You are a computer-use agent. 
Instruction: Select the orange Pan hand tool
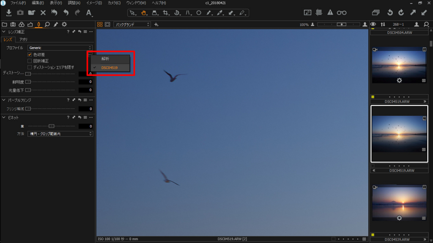(144, 13)
